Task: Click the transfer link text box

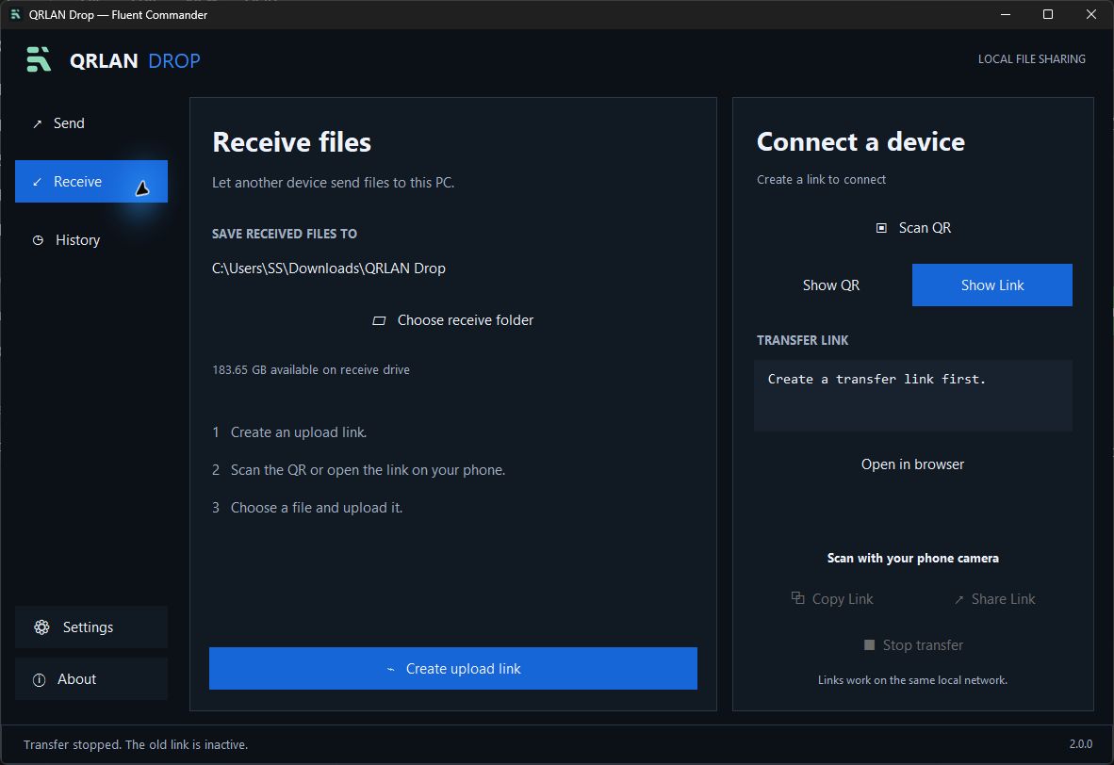Action: (913, 396)
